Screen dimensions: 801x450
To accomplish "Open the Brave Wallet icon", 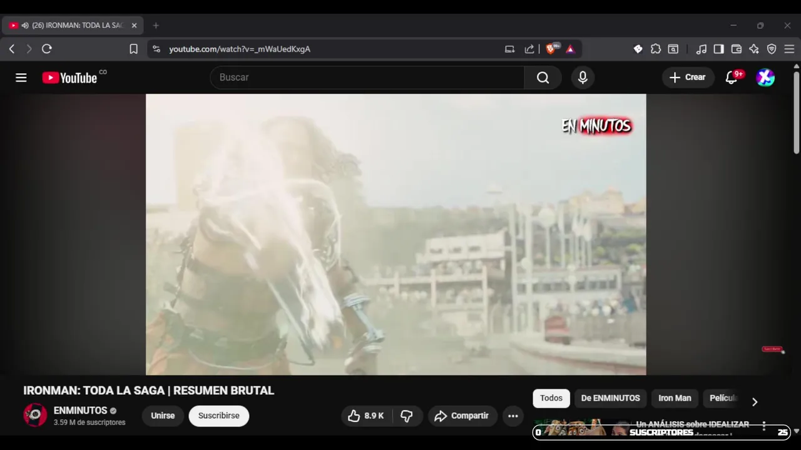I will click(737, 49).
